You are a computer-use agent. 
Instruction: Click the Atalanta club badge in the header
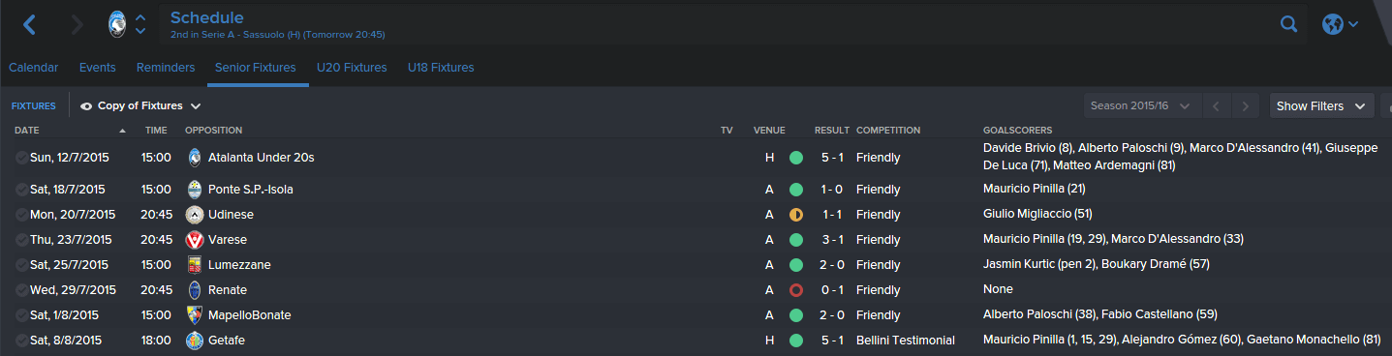click(x=118, y=24)
